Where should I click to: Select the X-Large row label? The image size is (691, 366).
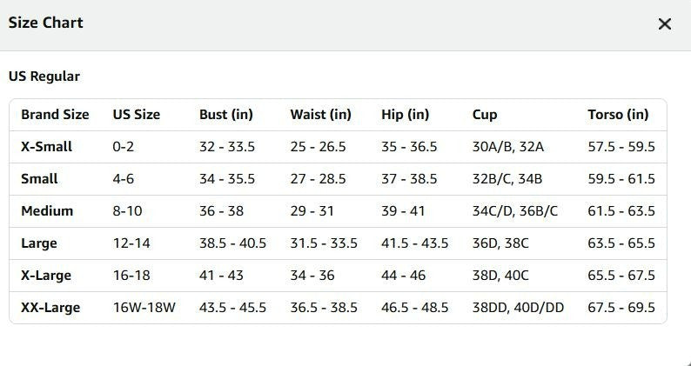[x=46, y=276]
